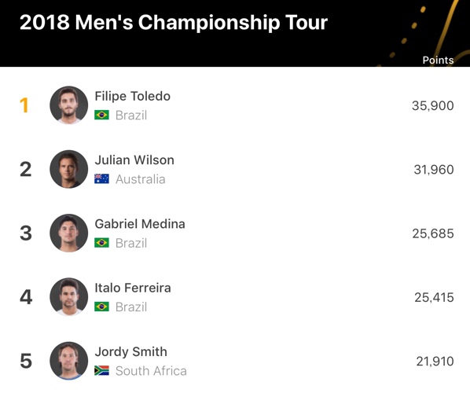Open Jordy Smith's name link
Screen dimensions: 470x393
tap(131, 352)
